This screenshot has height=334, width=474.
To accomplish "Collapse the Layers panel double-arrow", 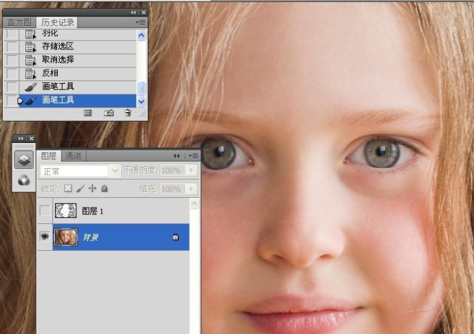I will tap(177, 156).
